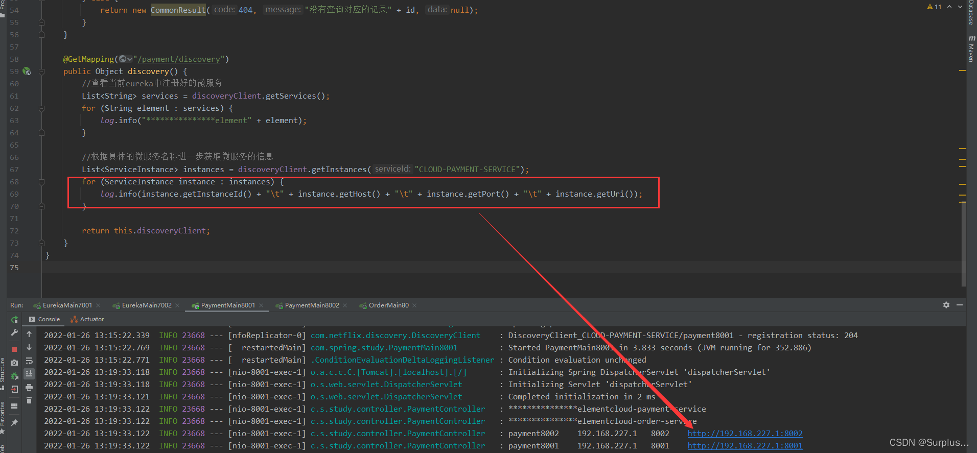The width and height of the screenshot is (977, 453).
Task: Close the EurekaMain7002 run tab
Action: pos(177,305)
